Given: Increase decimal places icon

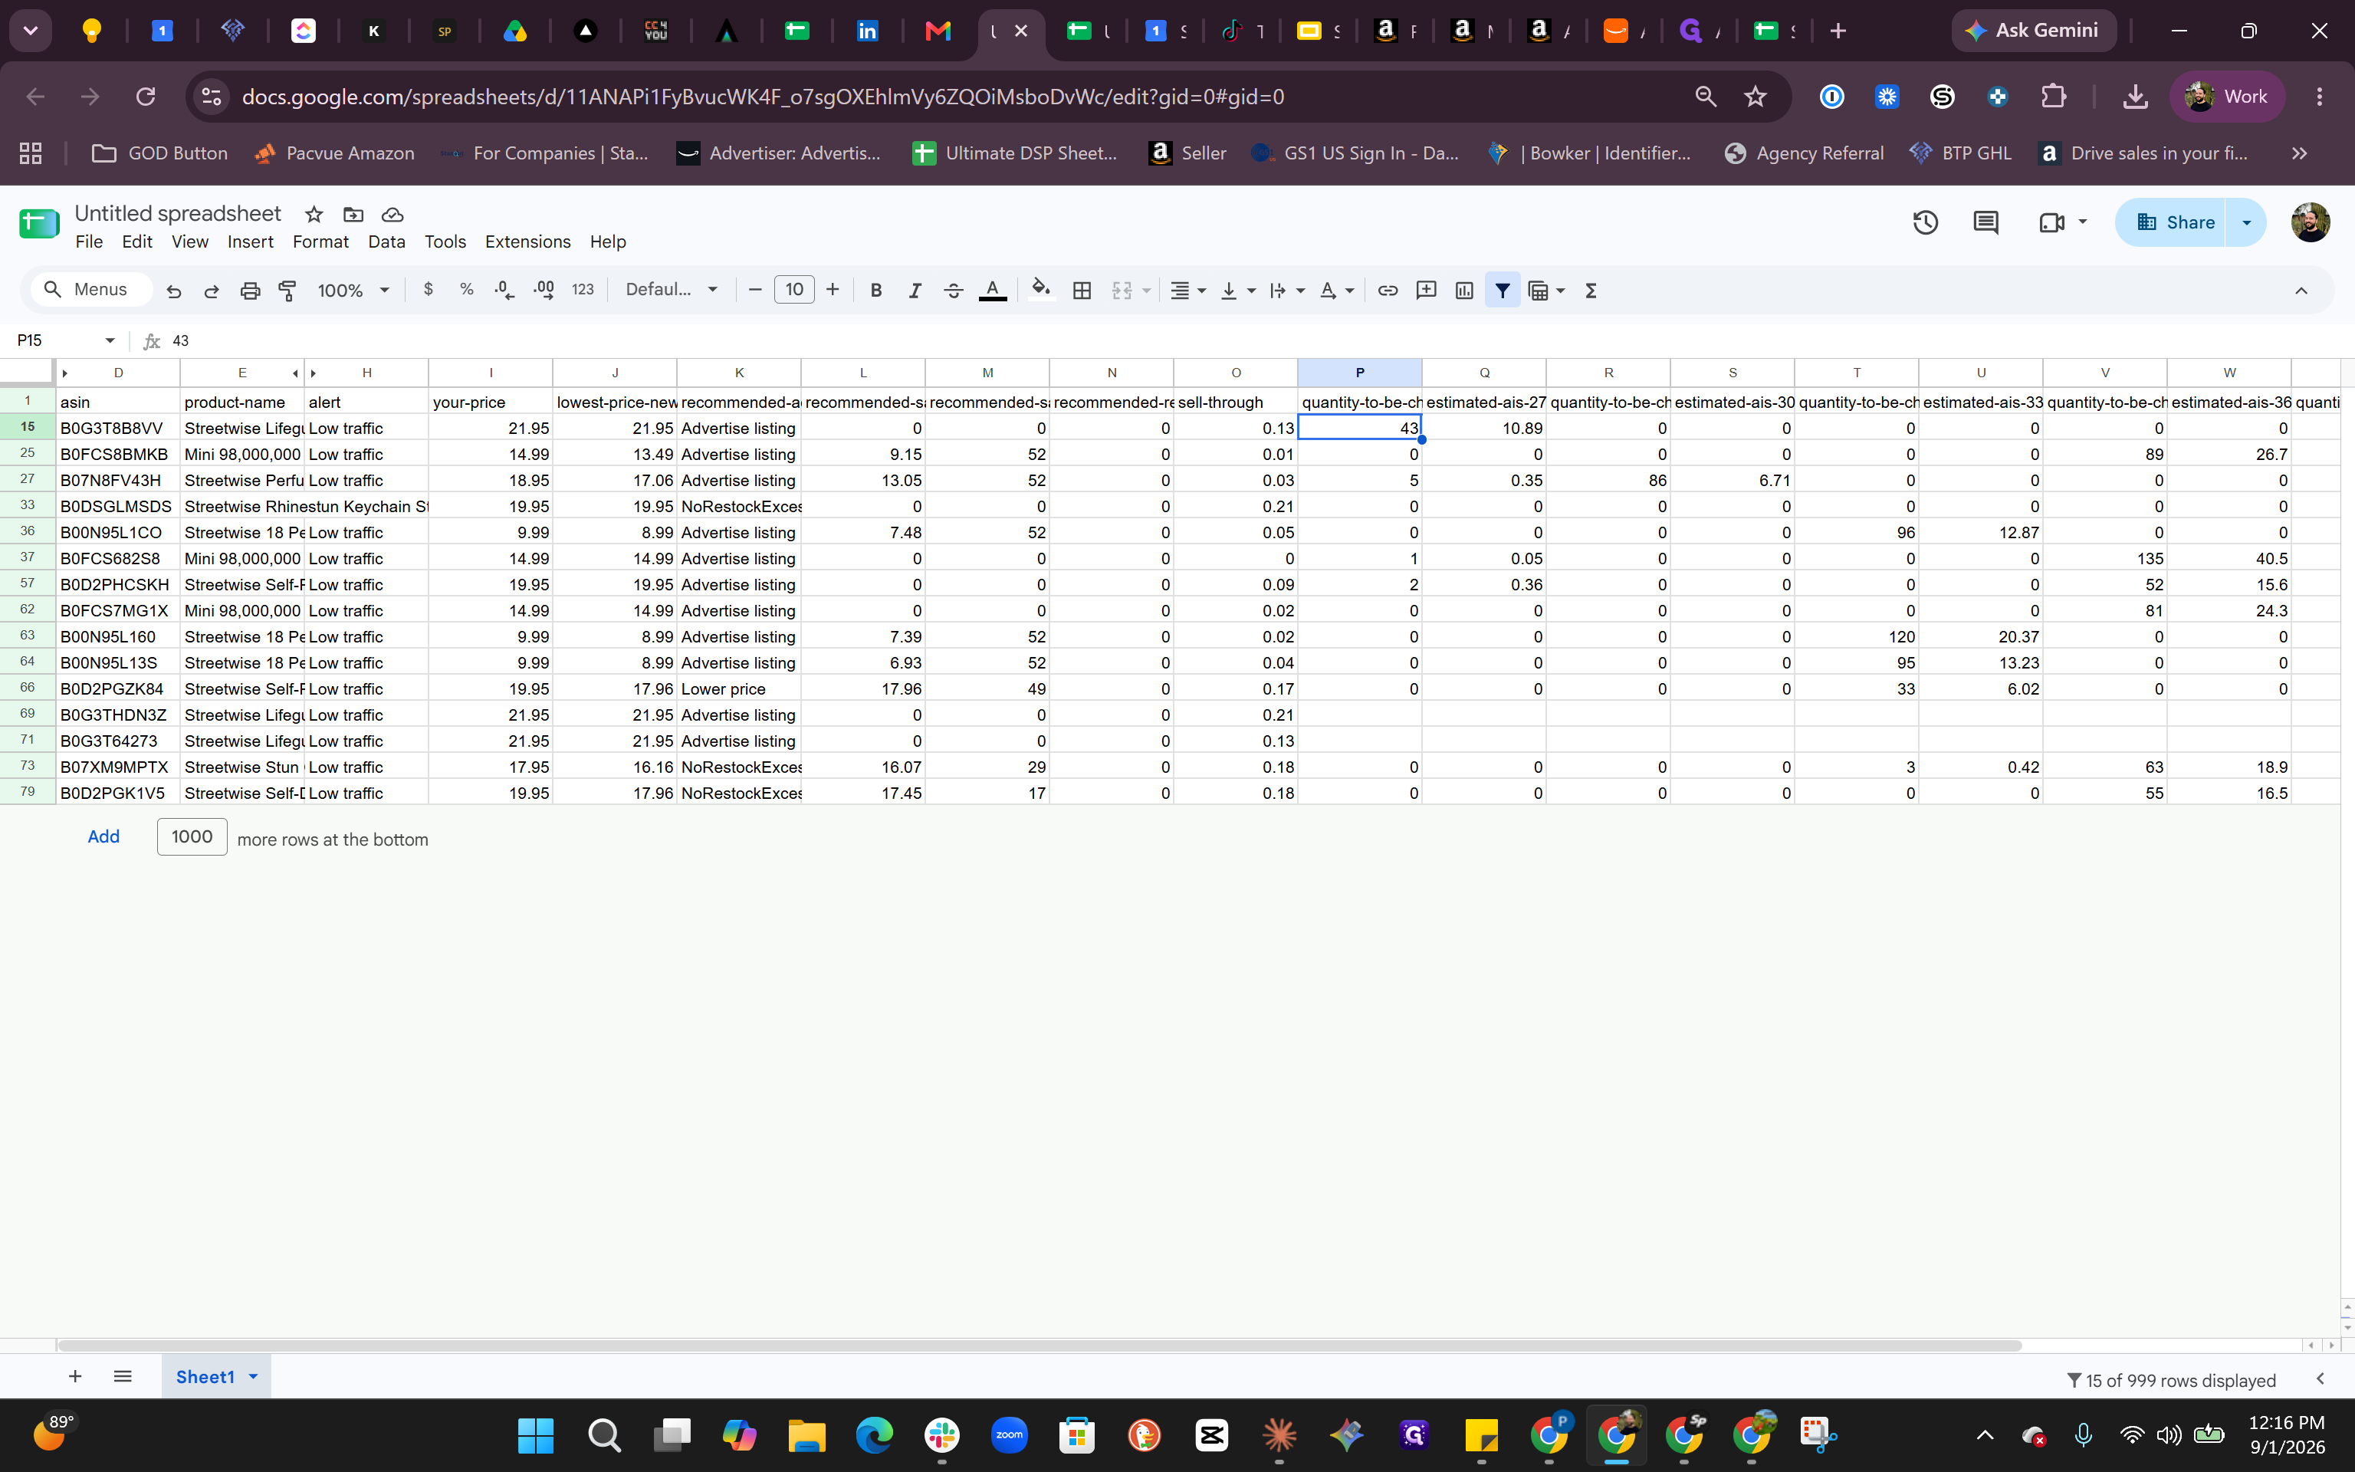Looking at the screenshot, I should (544, 289).
